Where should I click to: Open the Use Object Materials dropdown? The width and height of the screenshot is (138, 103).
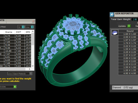point(20,74)
